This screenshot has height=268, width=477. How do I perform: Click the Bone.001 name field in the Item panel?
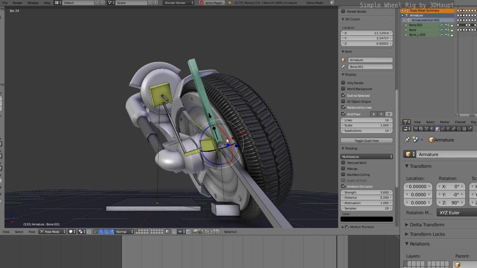[x=371, y=67]
